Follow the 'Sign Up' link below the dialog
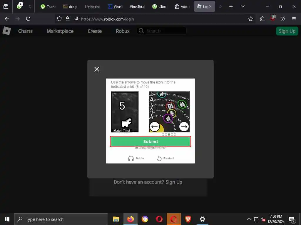The width and height of the screenshot is (301, 225). 174,182
